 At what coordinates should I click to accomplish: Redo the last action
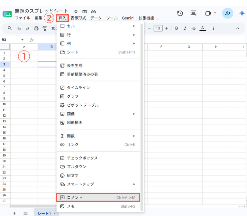coord(27,28)
